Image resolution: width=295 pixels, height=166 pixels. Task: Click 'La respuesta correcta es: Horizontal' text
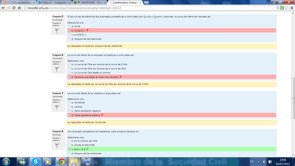tap(87, 122)
